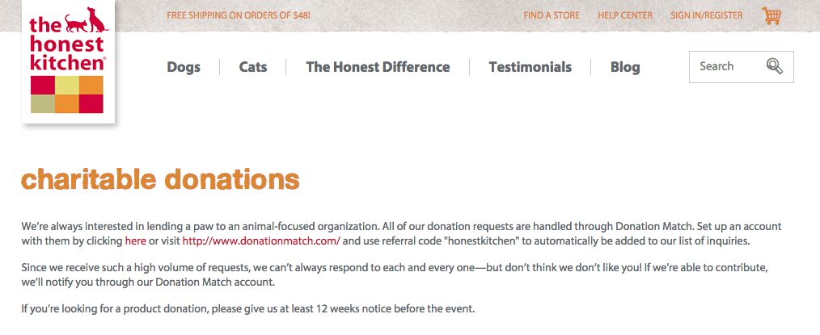Viewport: 820px width, 335px height.
Task: Click the "charitable donations" heading
Action: point(160,179)
